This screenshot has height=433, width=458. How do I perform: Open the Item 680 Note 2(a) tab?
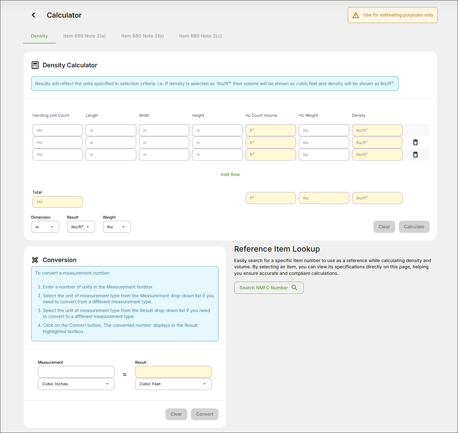[84, 36]
